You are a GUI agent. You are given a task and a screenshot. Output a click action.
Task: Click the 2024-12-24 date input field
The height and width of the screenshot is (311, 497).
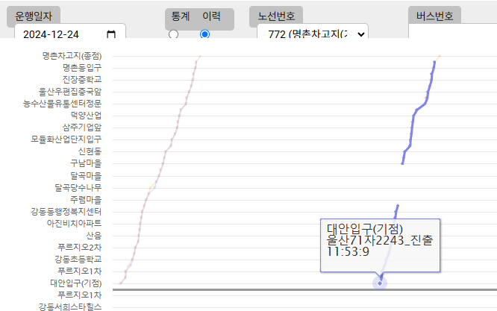pyautogui.click(x=63, y=34)
